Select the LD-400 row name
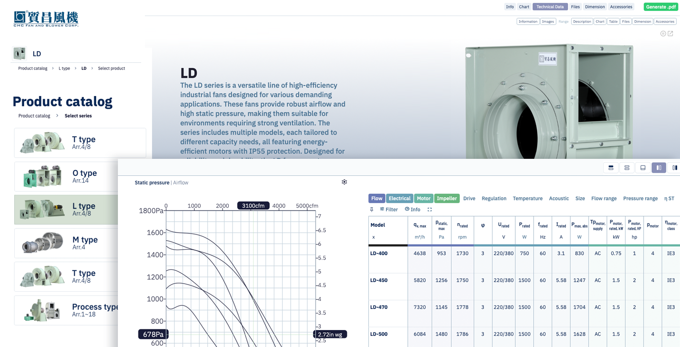The width and height of the screenshot is (680, 347). tap(379, 253)
